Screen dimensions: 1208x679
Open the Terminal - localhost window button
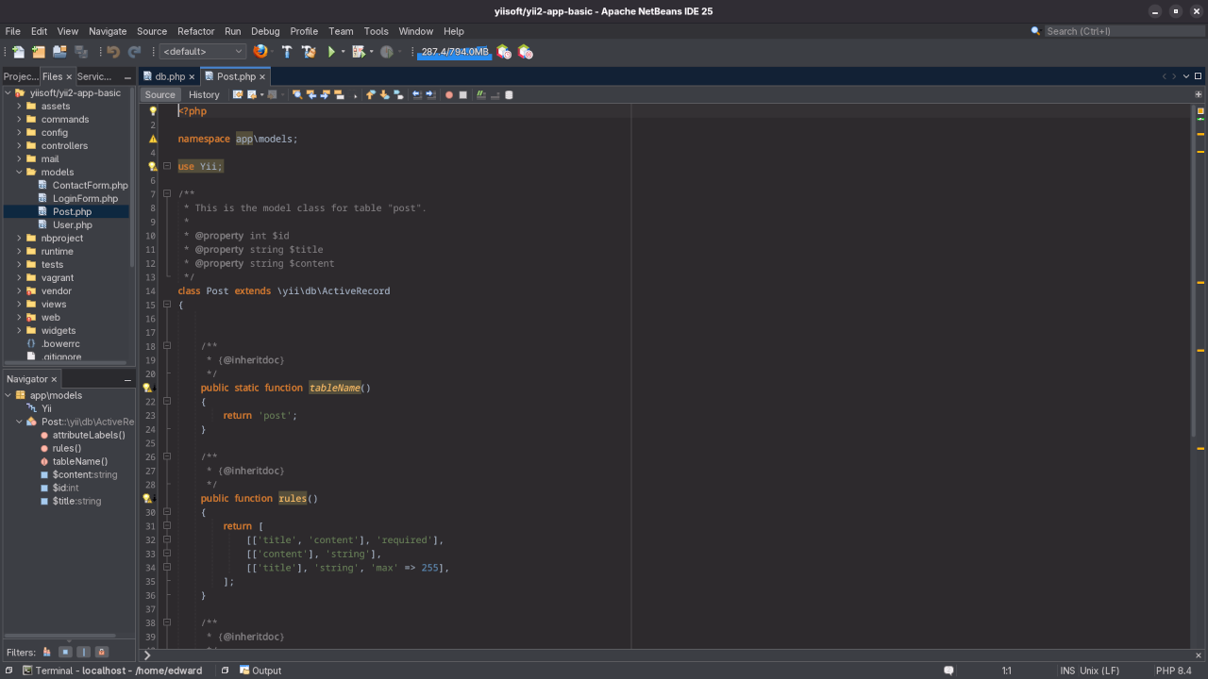click(x=112, y=671)
